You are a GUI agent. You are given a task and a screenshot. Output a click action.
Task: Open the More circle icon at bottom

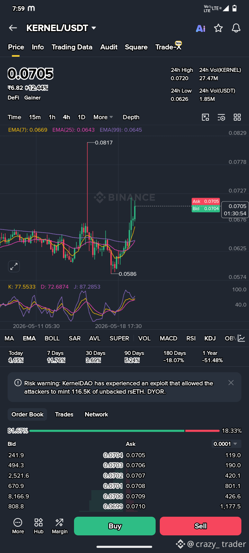pos(18,526)
